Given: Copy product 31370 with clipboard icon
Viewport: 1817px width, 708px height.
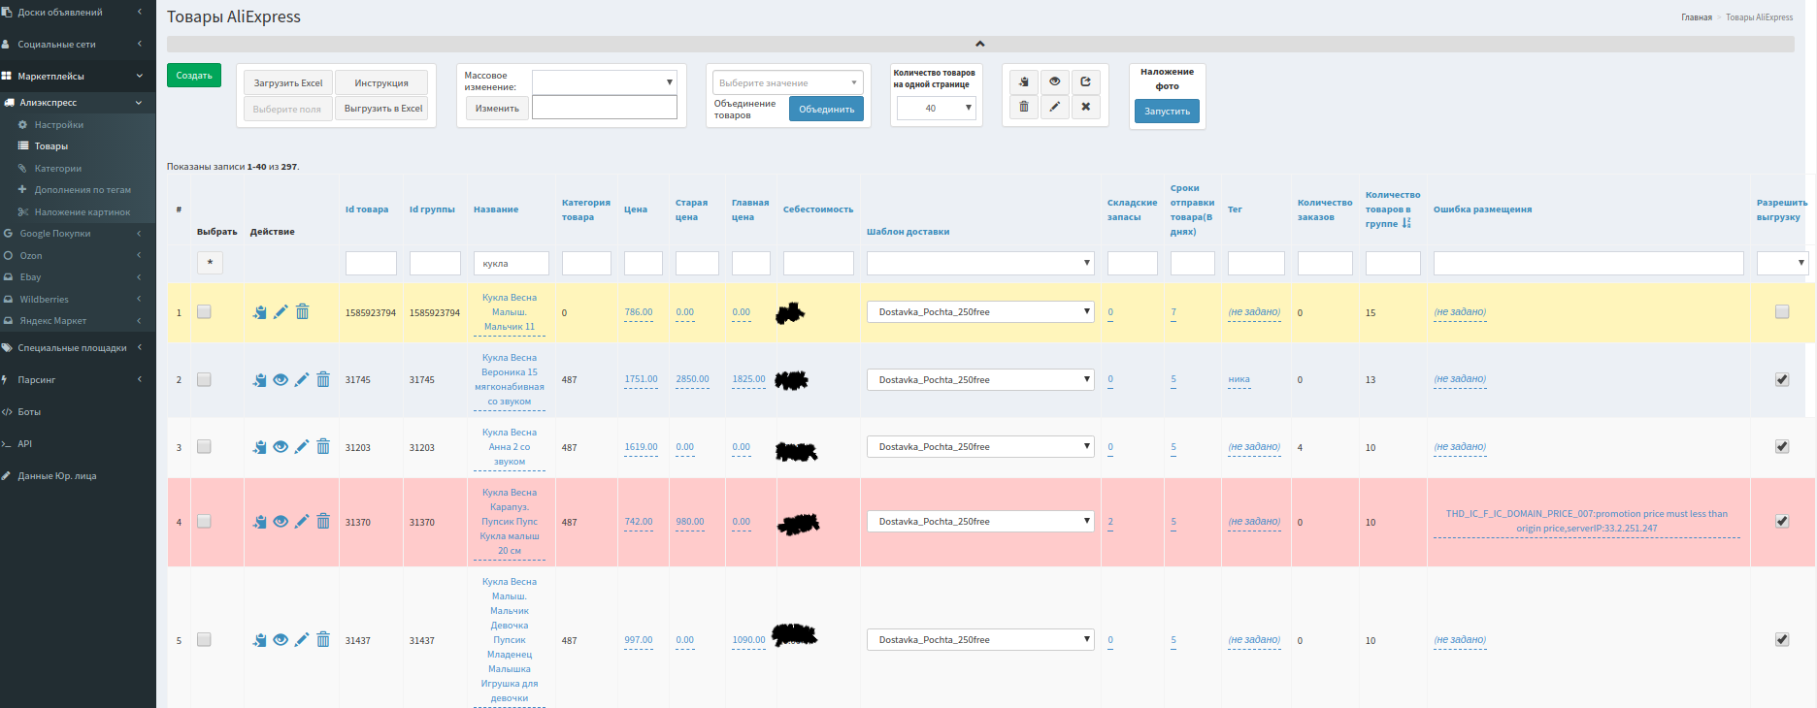Looking at the screenshot, I should click(x=259, y=522).
